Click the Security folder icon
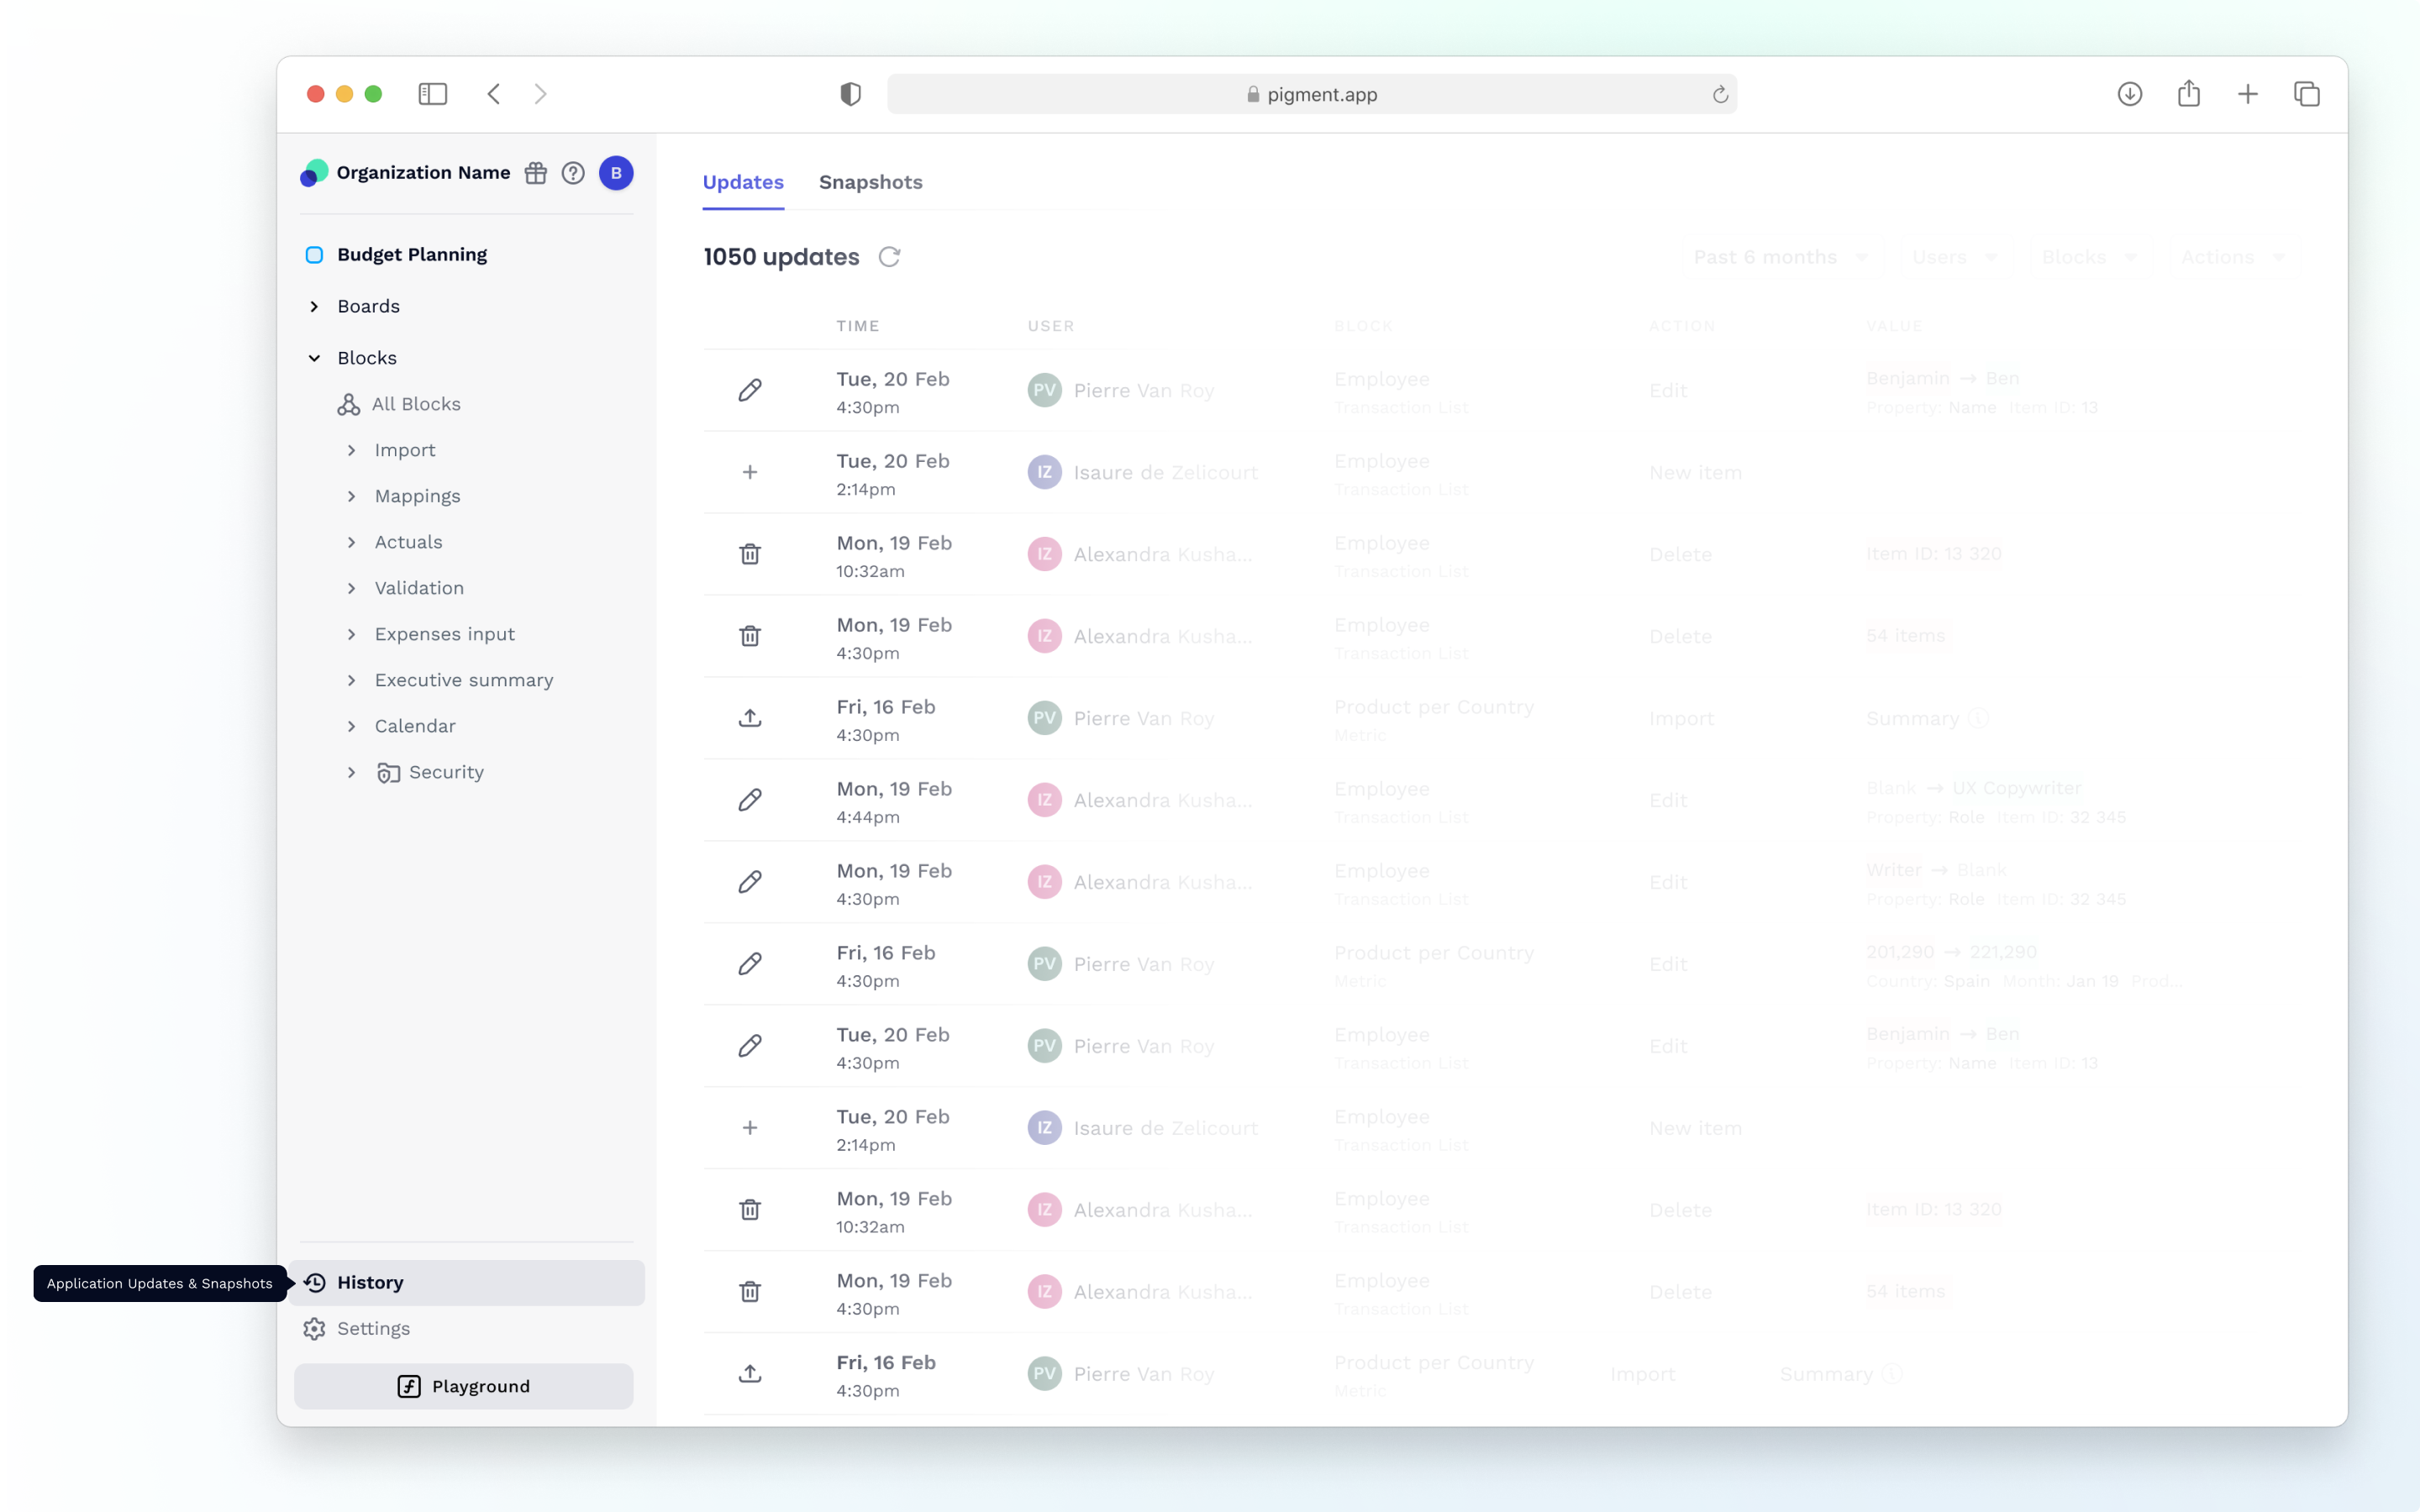Screen dimensions: 2420x1512 pos(389,772)
